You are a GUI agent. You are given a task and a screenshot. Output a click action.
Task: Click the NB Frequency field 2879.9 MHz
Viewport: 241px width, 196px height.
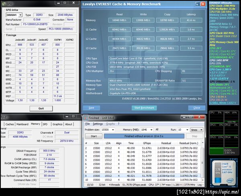click(x=67, y=141)
